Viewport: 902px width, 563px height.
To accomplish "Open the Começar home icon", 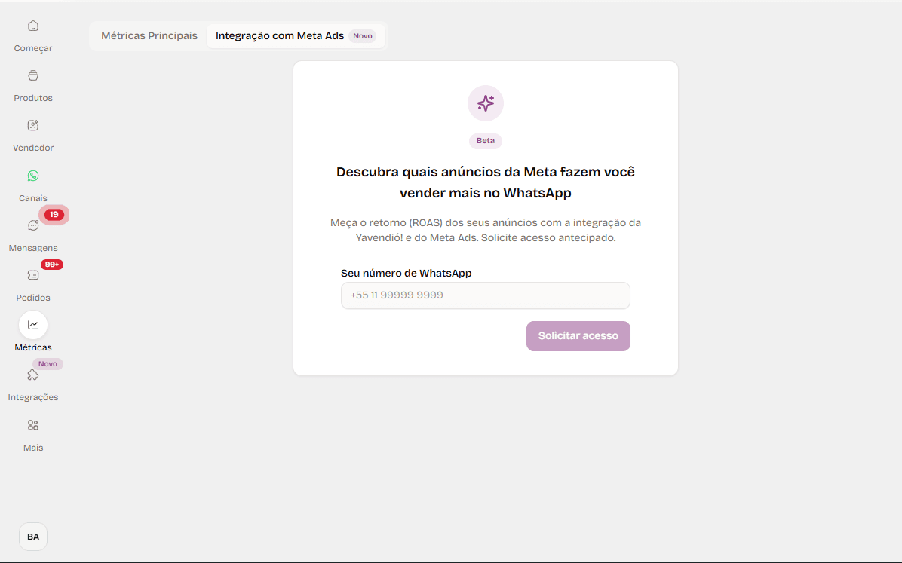I will tap(32, 26).
